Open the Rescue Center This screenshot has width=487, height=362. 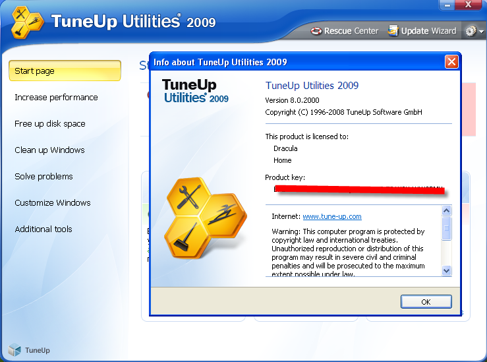click(x=345, y=31)
